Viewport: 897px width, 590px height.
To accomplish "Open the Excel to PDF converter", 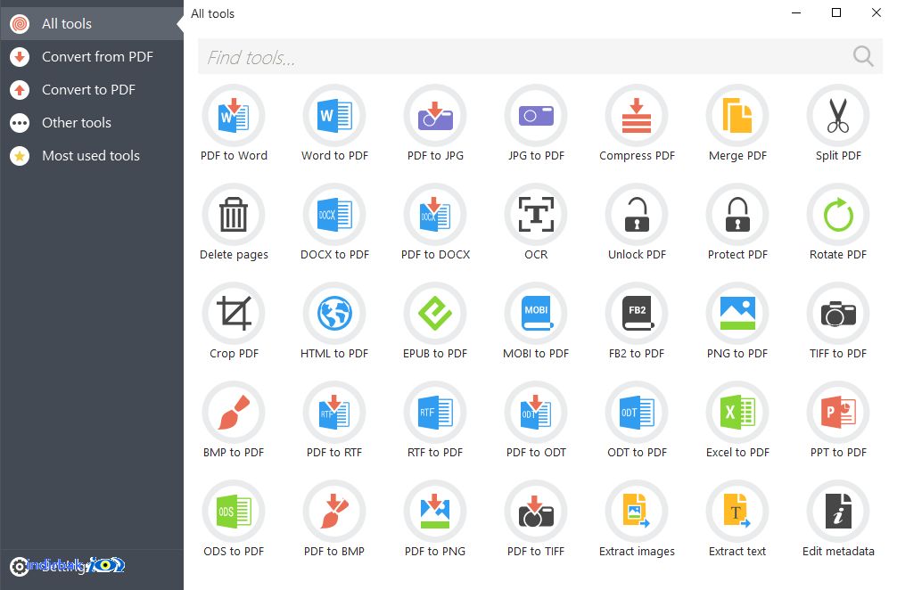I will 737,413.
